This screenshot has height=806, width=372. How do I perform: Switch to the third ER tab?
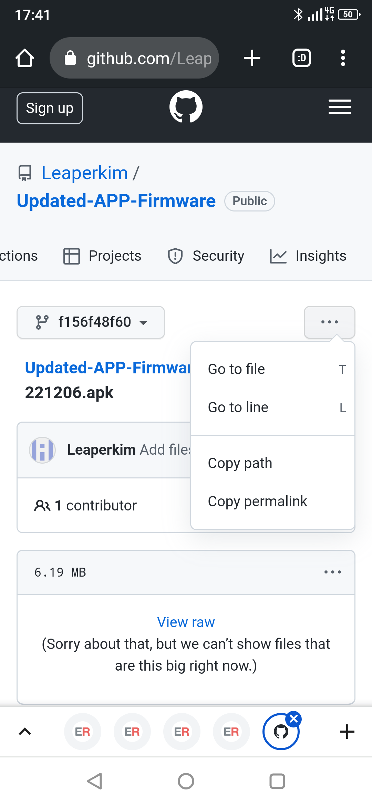182,732
